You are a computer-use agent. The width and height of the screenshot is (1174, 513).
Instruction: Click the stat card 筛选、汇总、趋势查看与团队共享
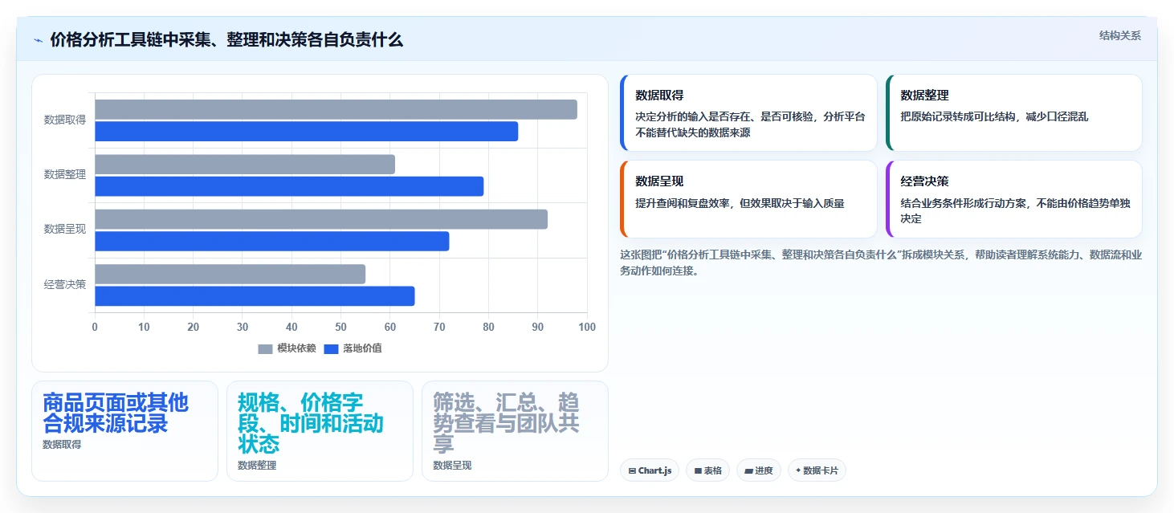[515, 431]
